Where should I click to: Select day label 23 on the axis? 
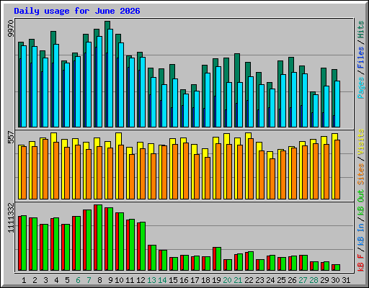tap(259, 280)
